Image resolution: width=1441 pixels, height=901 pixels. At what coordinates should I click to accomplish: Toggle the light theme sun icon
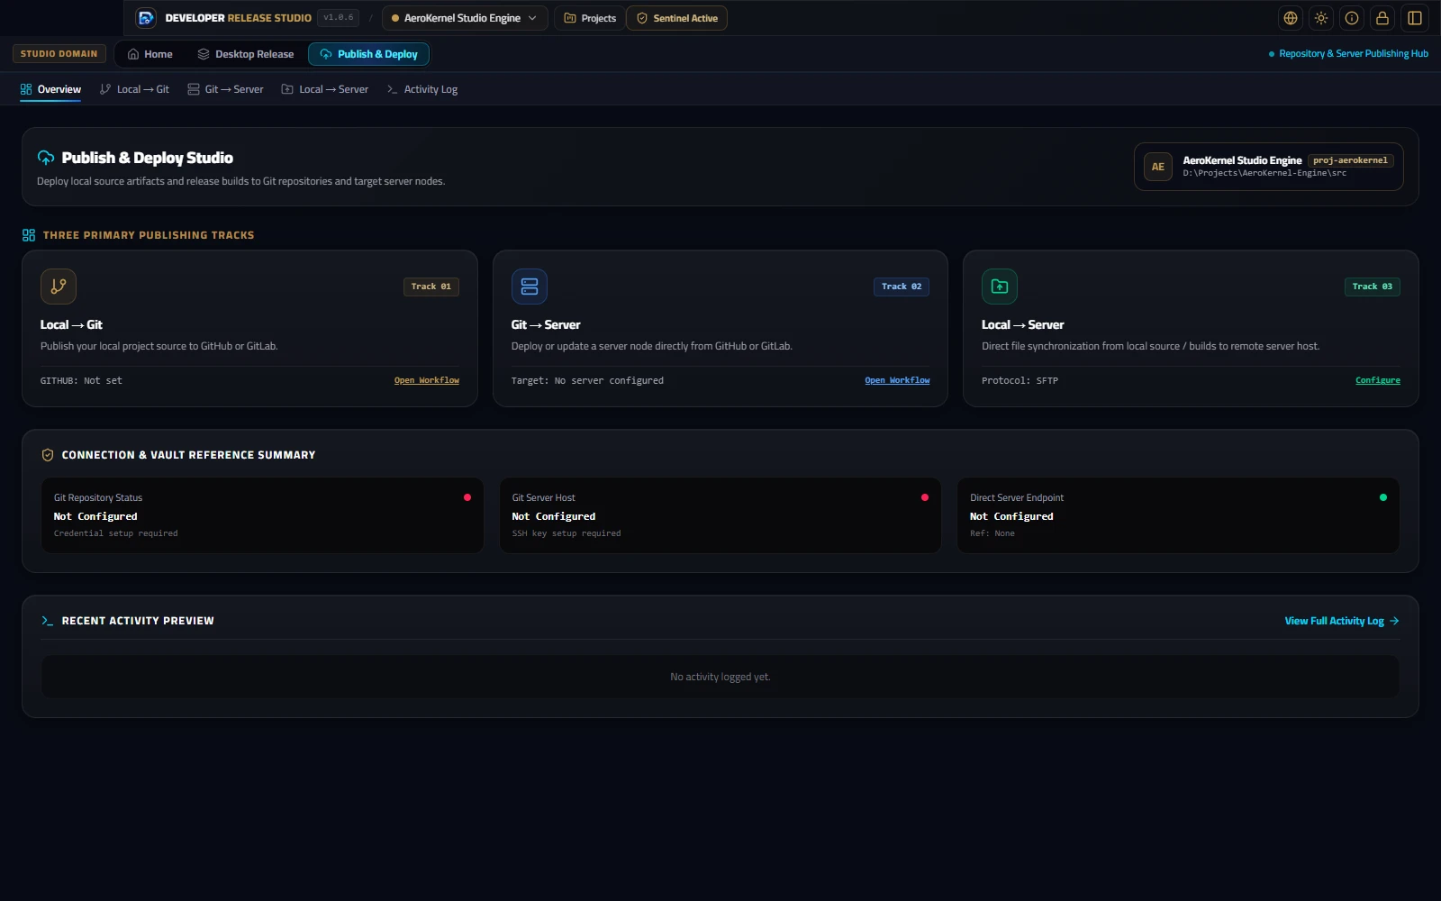point(1321,18)
